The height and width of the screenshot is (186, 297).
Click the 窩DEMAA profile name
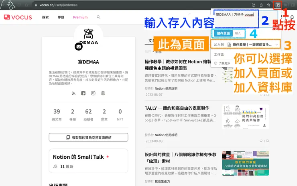(88, 62)
